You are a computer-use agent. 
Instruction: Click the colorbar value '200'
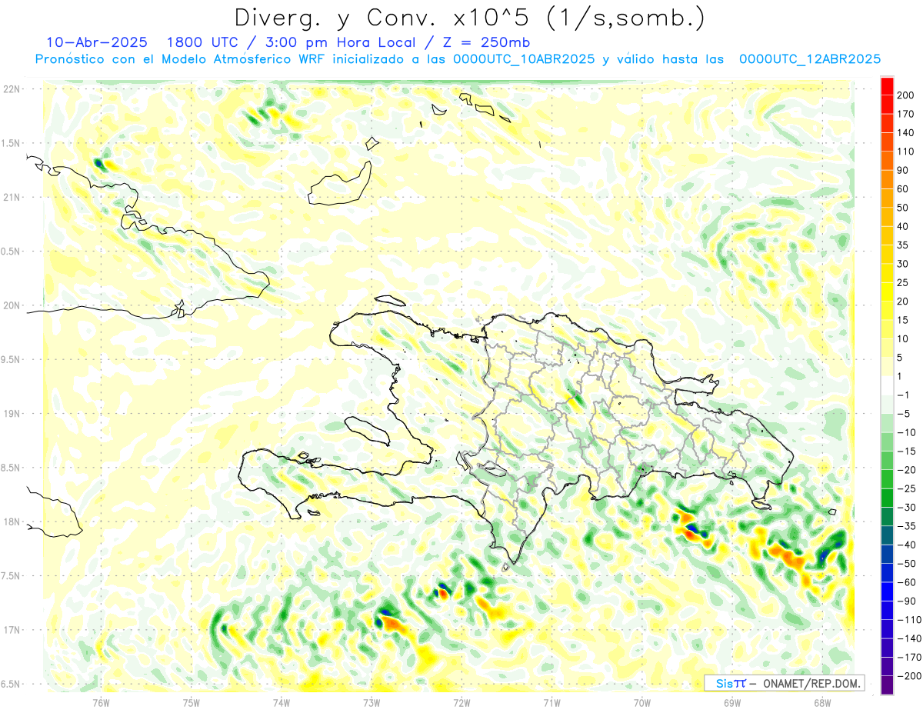(x=906, y=95)
